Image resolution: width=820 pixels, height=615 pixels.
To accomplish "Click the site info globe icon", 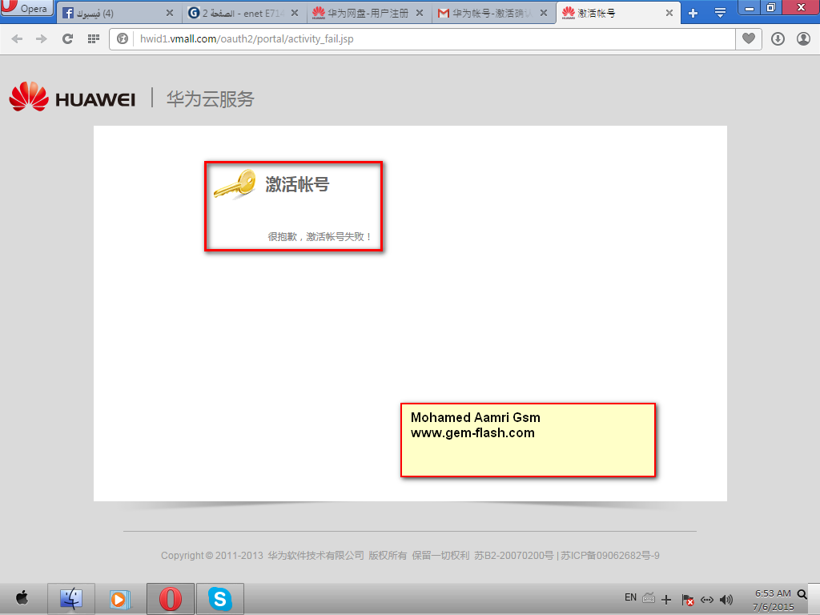I will pyautogui.click(x=123, y=38).
